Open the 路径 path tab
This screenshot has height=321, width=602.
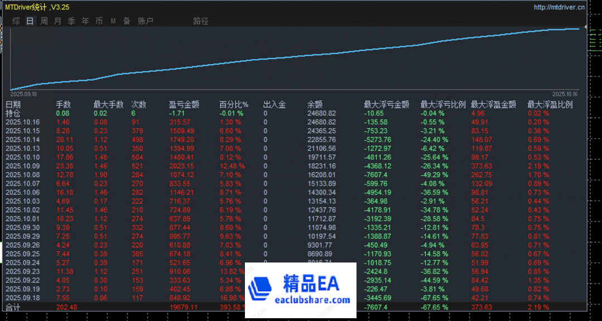pyautogui.click(x=201, y=21)
